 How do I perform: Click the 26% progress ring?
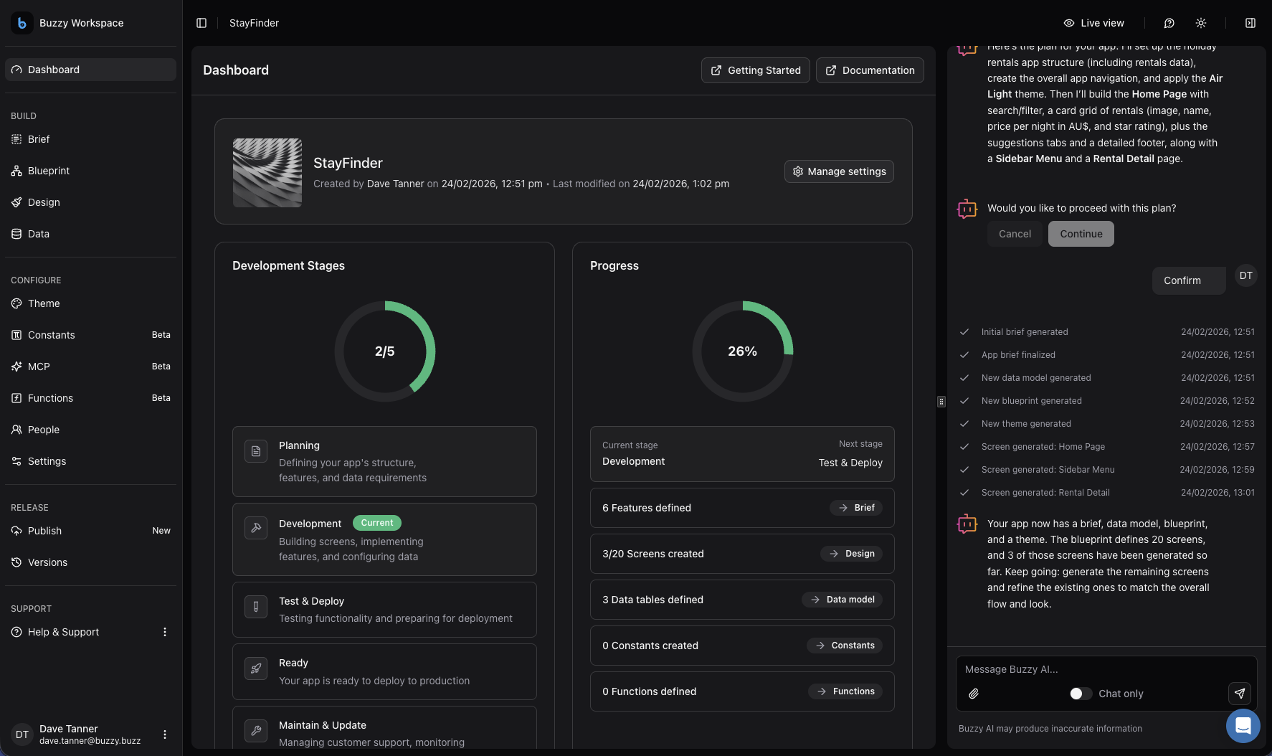click(742, 351)
